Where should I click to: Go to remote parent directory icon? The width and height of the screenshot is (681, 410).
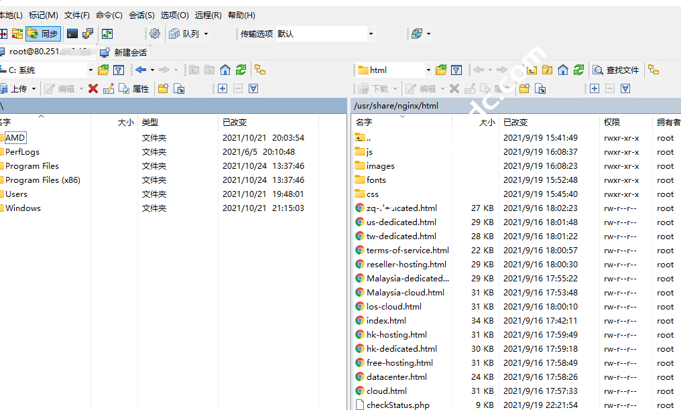click(x=532, y=70)
